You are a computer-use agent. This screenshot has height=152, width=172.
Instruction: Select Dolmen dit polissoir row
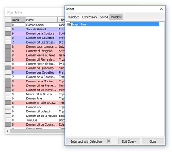38,111
